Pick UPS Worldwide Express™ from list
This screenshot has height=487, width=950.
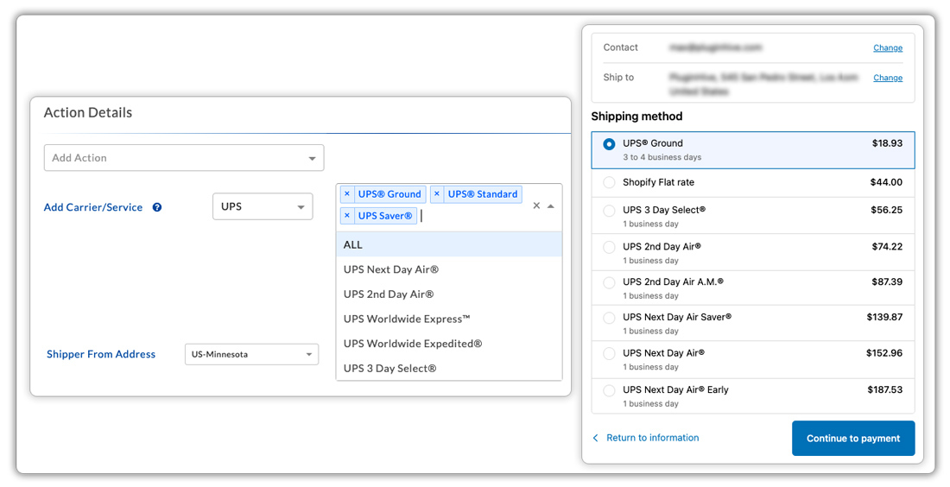click(449, 319)
